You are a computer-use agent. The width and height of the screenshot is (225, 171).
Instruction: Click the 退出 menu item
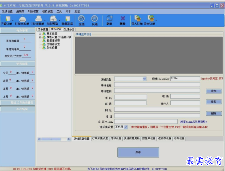click(x=77, y=11)
